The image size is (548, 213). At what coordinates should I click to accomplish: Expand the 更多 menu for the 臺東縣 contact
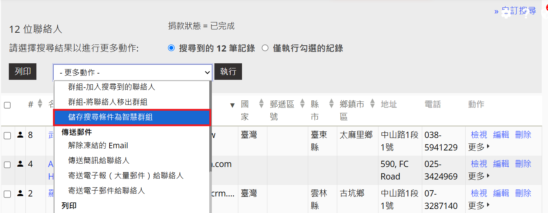(479, 147)
